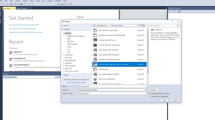
Task: Select the ASP.NET Core Web Application icon
Action: pyautogui.click(x=95, y=60)
